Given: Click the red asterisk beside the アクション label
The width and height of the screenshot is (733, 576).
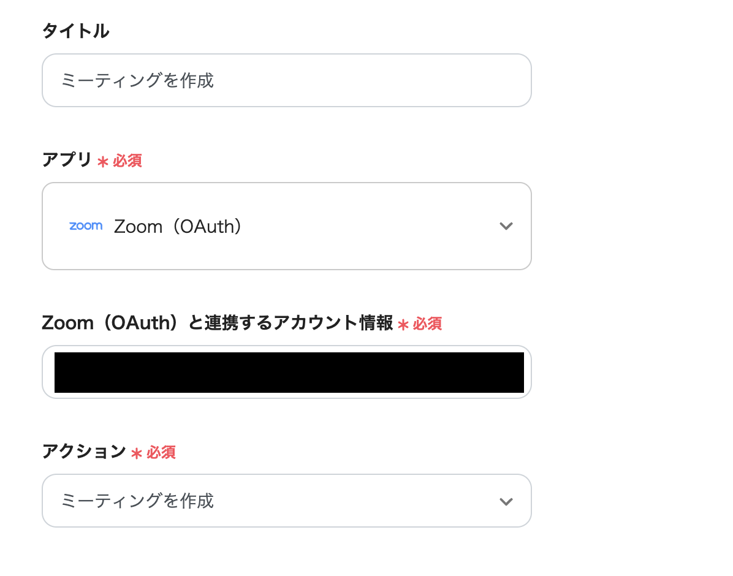Looking at the screenshot, I should 137,453.
